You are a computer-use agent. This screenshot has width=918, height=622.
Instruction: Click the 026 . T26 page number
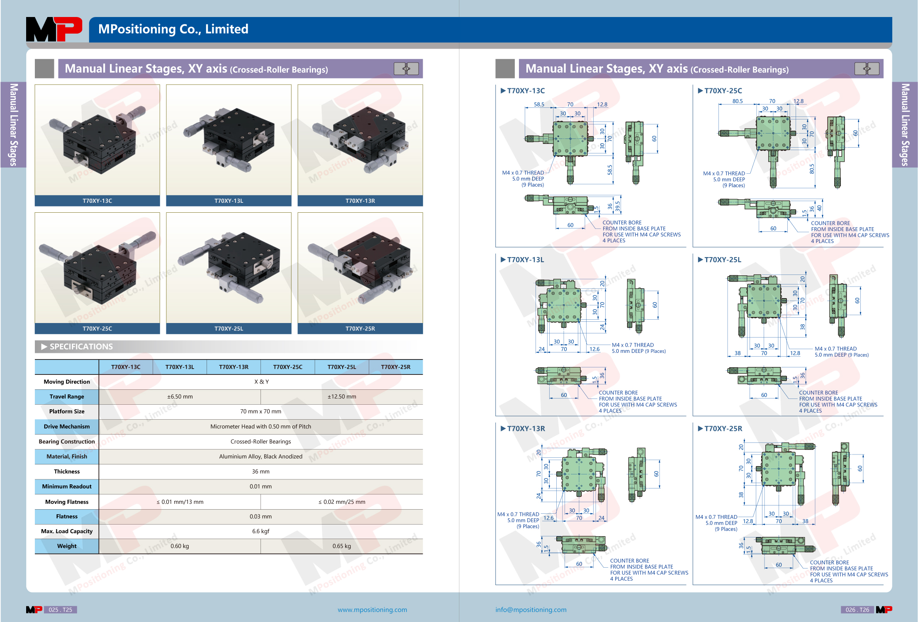pos(857,610)
